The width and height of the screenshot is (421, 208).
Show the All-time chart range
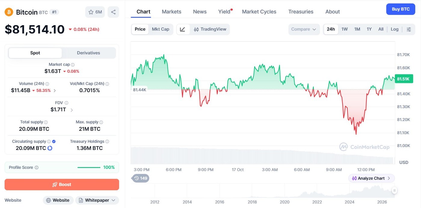(x=381, y=29)
